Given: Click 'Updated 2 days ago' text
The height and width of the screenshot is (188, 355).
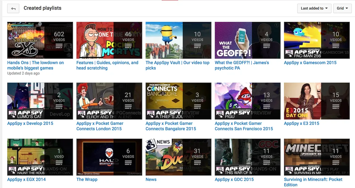Looking at the screenshot, I should [23, 73].
